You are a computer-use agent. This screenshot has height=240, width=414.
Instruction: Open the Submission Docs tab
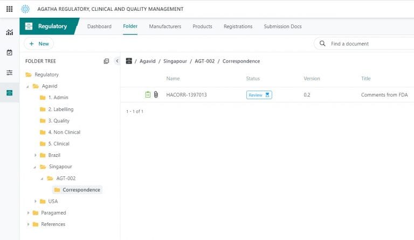click(x=282, y=26)
